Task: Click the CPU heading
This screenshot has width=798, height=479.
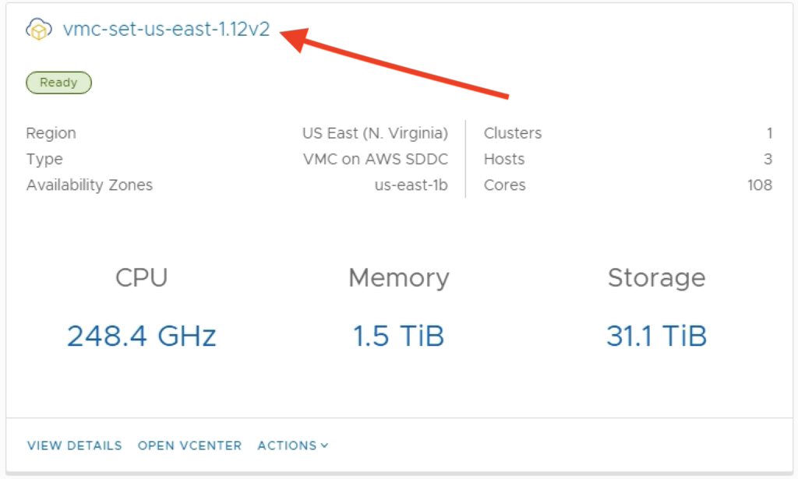Action: [x=142, y=277]
